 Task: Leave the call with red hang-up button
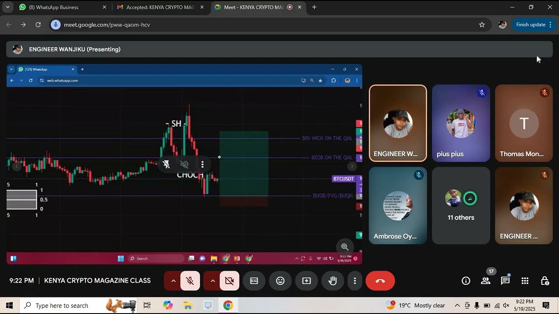[380, 281]
